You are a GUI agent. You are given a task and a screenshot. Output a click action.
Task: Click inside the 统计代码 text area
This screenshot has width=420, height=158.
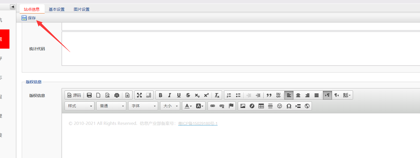pos(236,49)
